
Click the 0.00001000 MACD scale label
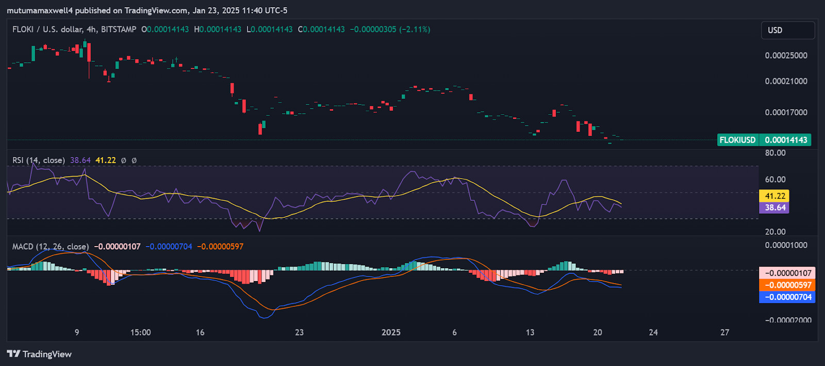[x=786, y=245]
